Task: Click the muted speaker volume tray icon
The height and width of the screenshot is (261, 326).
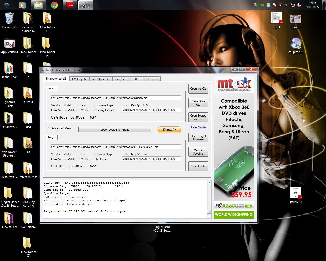Action: 299,5
